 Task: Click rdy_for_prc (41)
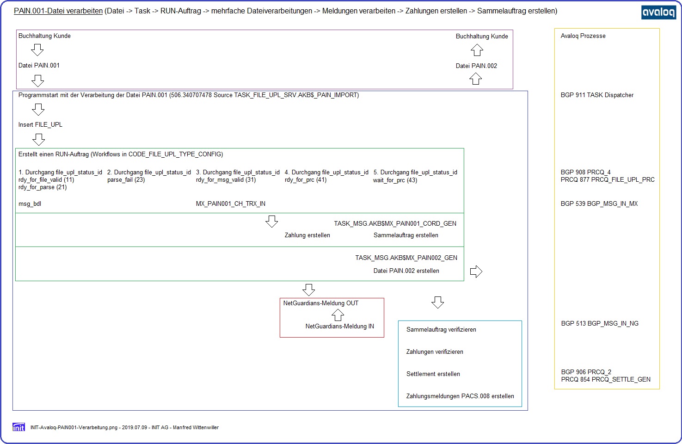coord(306,179)
